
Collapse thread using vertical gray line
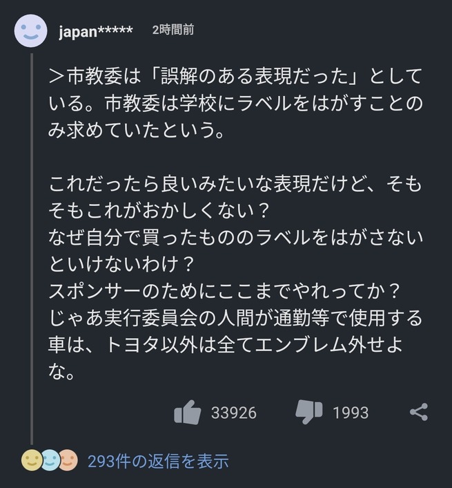pyautogui.click(x=32, y=249)
